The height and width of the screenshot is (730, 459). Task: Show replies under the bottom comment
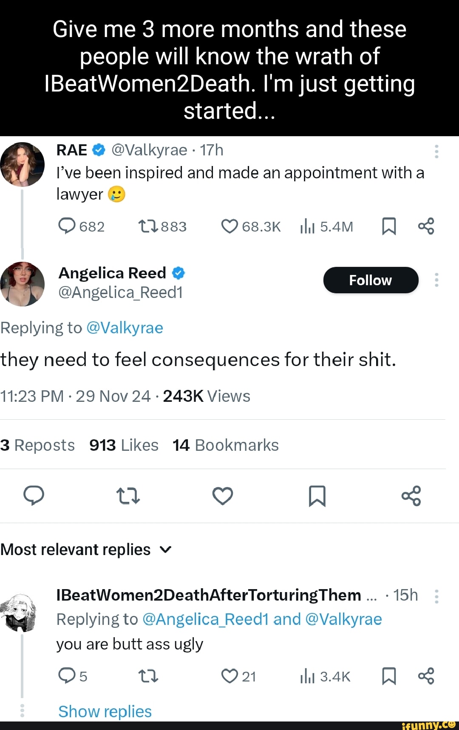pyautogui.click(x=105, y=711)
